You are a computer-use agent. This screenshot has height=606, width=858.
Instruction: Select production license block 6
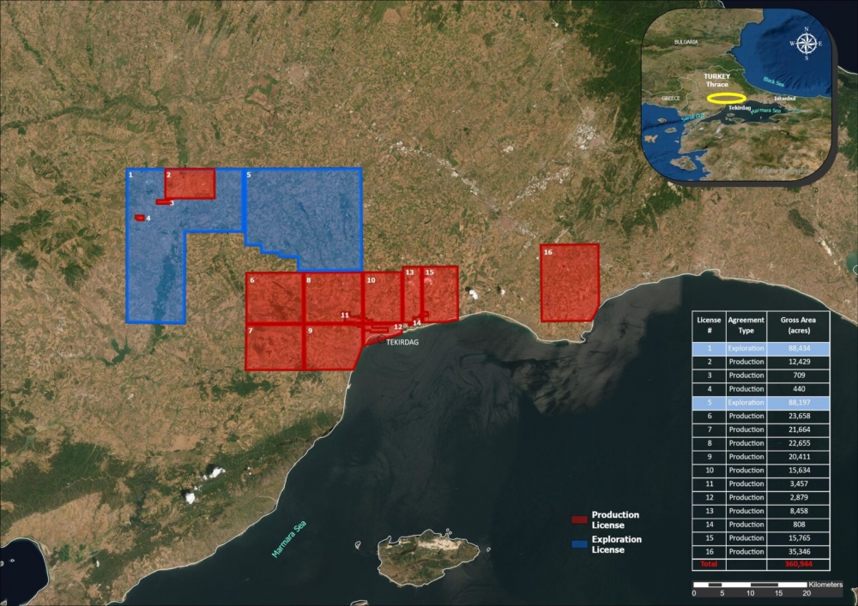273,297
